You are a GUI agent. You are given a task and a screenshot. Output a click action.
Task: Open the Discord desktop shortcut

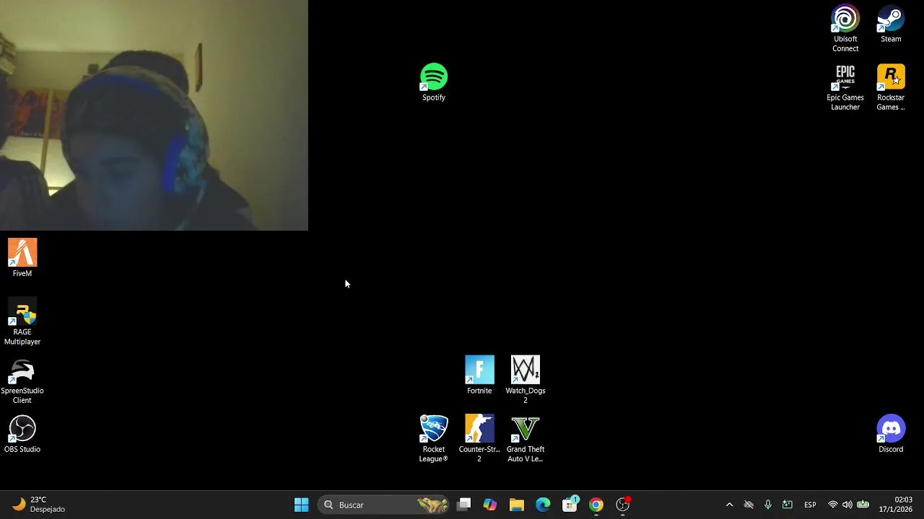[891, 434]
